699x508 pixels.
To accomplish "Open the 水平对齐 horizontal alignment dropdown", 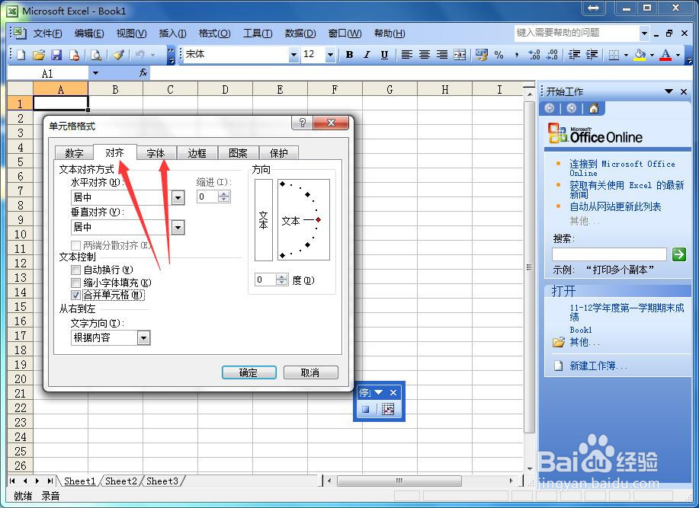I will click(178, 197).
